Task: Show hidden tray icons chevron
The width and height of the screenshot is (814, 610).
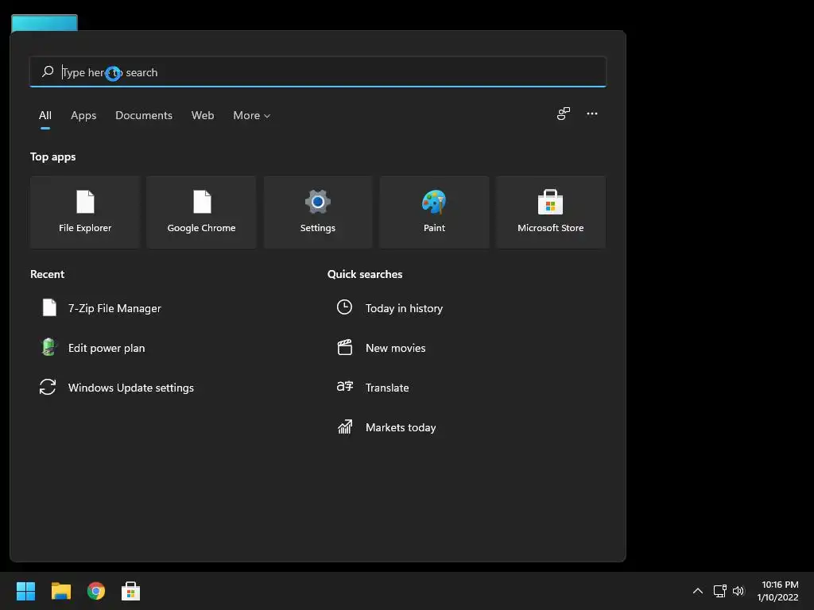Action: click(698, 591)
